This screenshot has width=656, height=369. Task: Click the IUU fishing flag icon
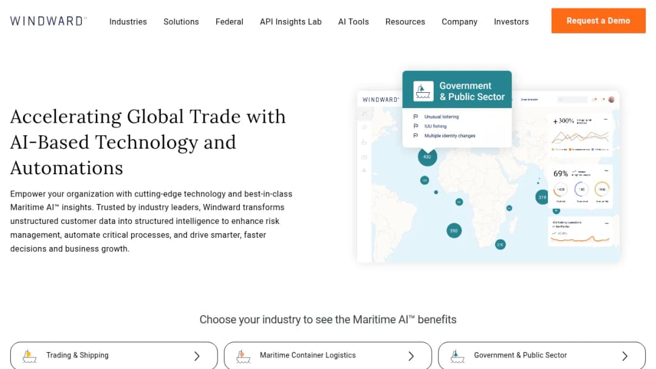point(415,126)
